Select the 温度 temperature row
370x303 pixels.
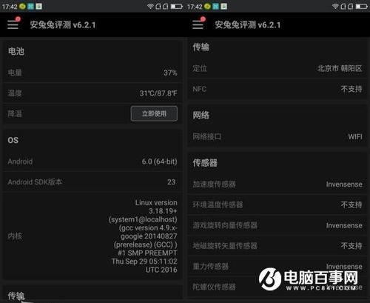pyautogui.click(x=93, y=93)
